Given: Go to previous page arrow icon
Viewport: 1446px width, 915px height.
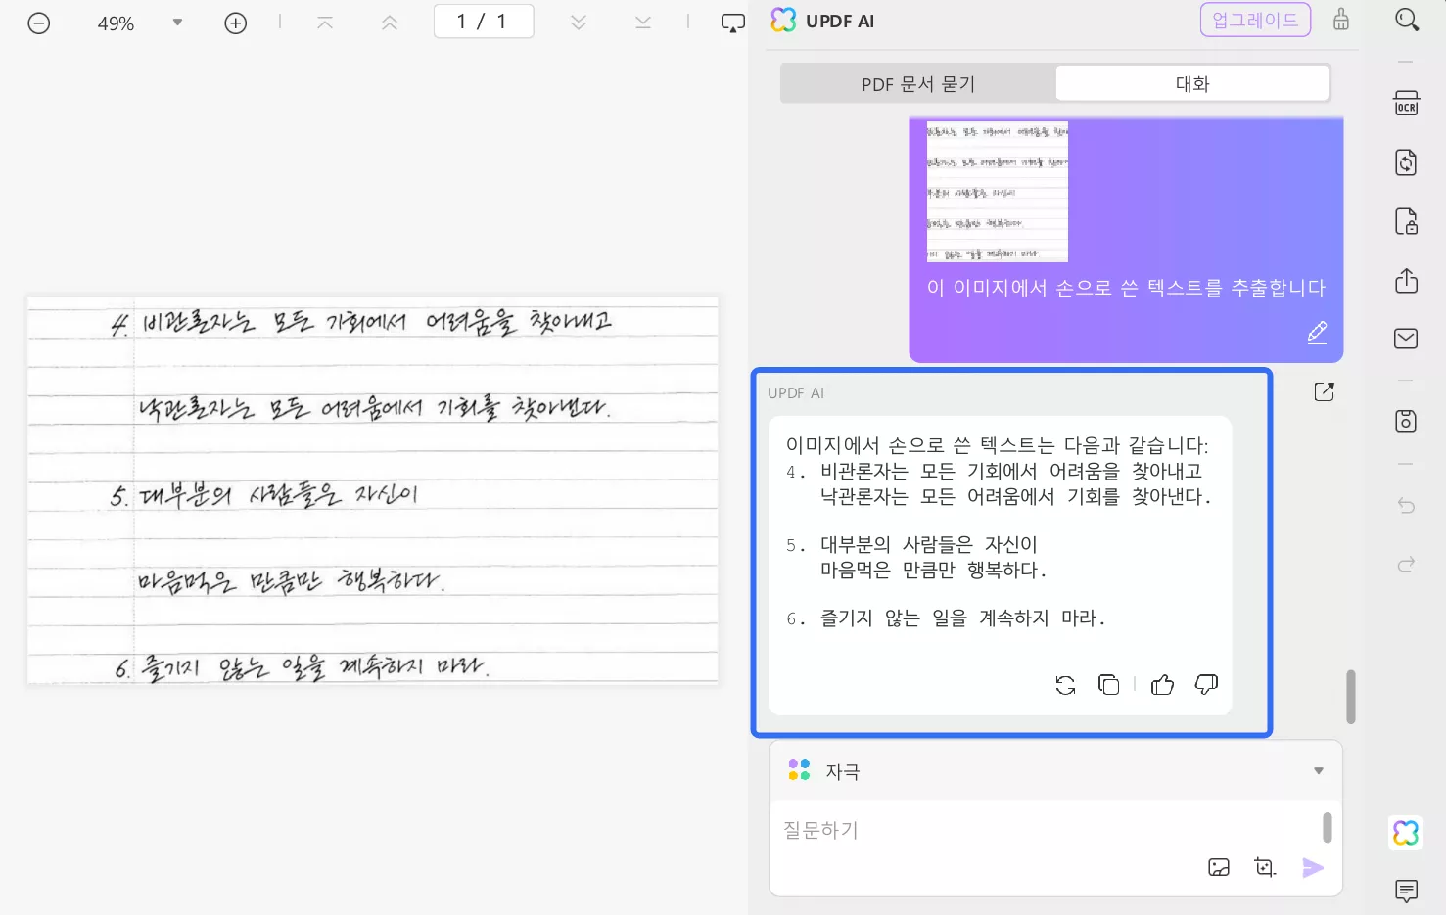Looking at the screenshot, I should point(390,23).
